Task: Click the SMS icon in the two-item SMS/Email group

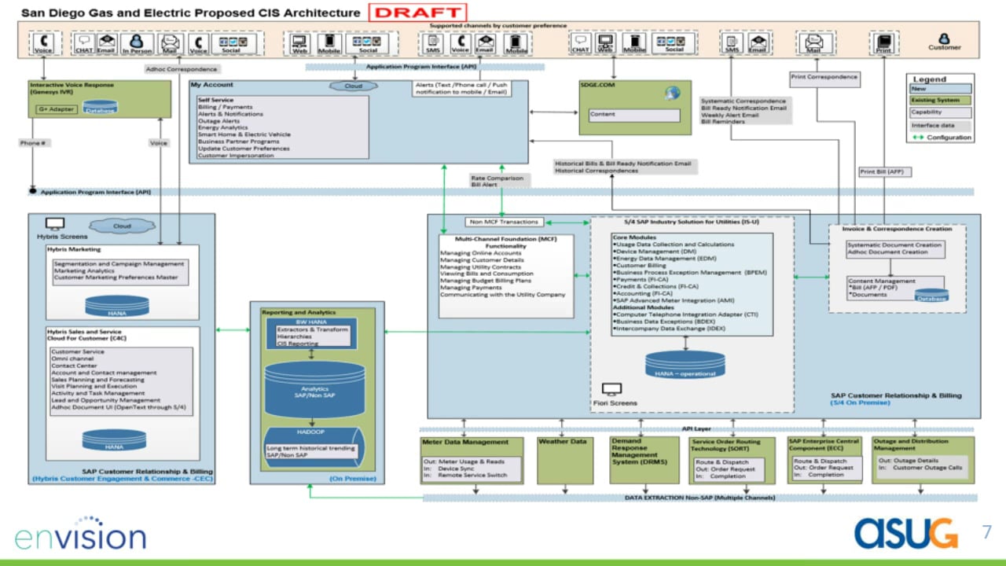Action: 732,42
